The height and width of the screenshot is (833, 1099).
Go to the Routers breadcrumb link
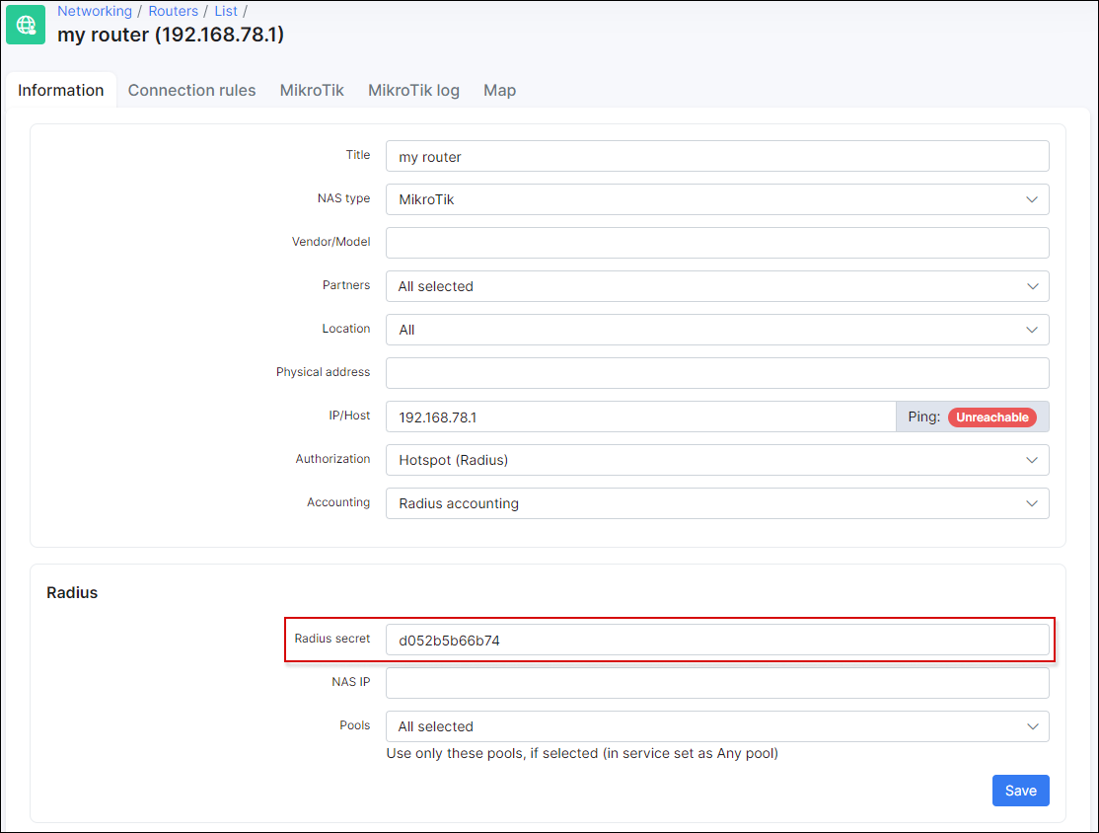[173, 11]
